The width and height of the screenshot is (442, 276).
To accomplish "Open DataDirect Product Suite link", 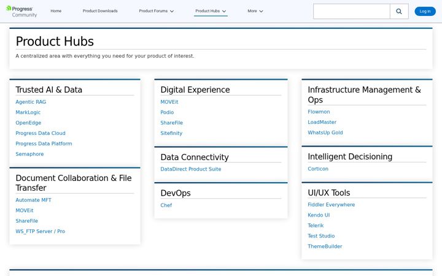I will tap(190, 169).
